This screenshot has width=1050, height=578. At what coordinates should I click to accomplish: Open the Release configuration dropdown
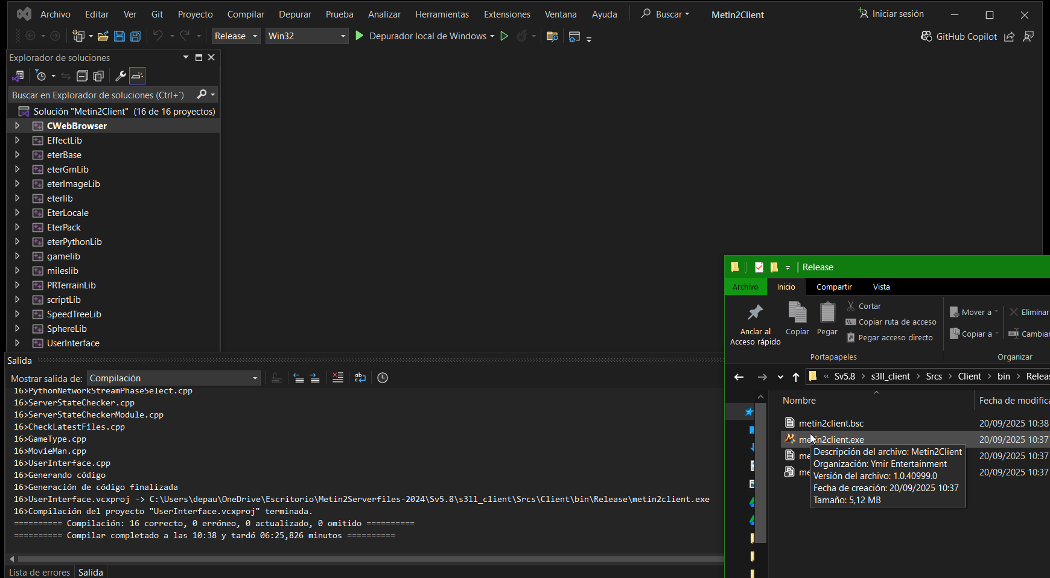(x=236, y=36)
